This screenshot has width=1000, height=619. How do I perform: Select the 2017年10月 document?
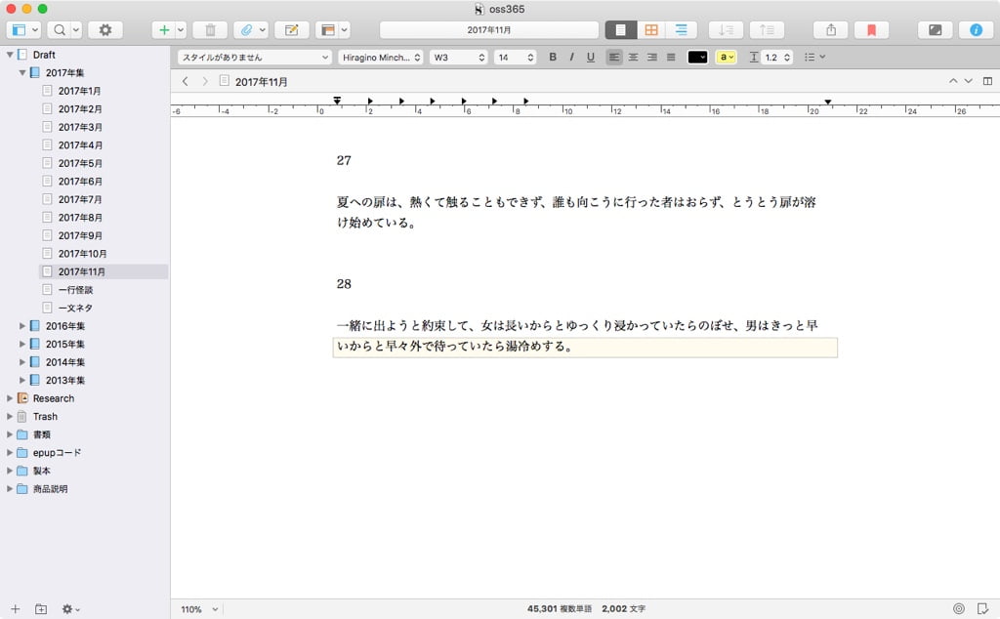(82, 253)
